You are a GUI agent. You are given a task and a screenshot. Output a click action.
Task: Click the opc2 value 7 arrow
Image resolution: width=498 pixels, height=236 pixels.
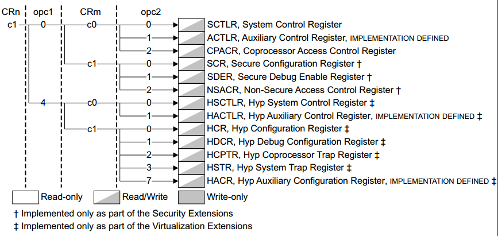[x=162, y=181]
